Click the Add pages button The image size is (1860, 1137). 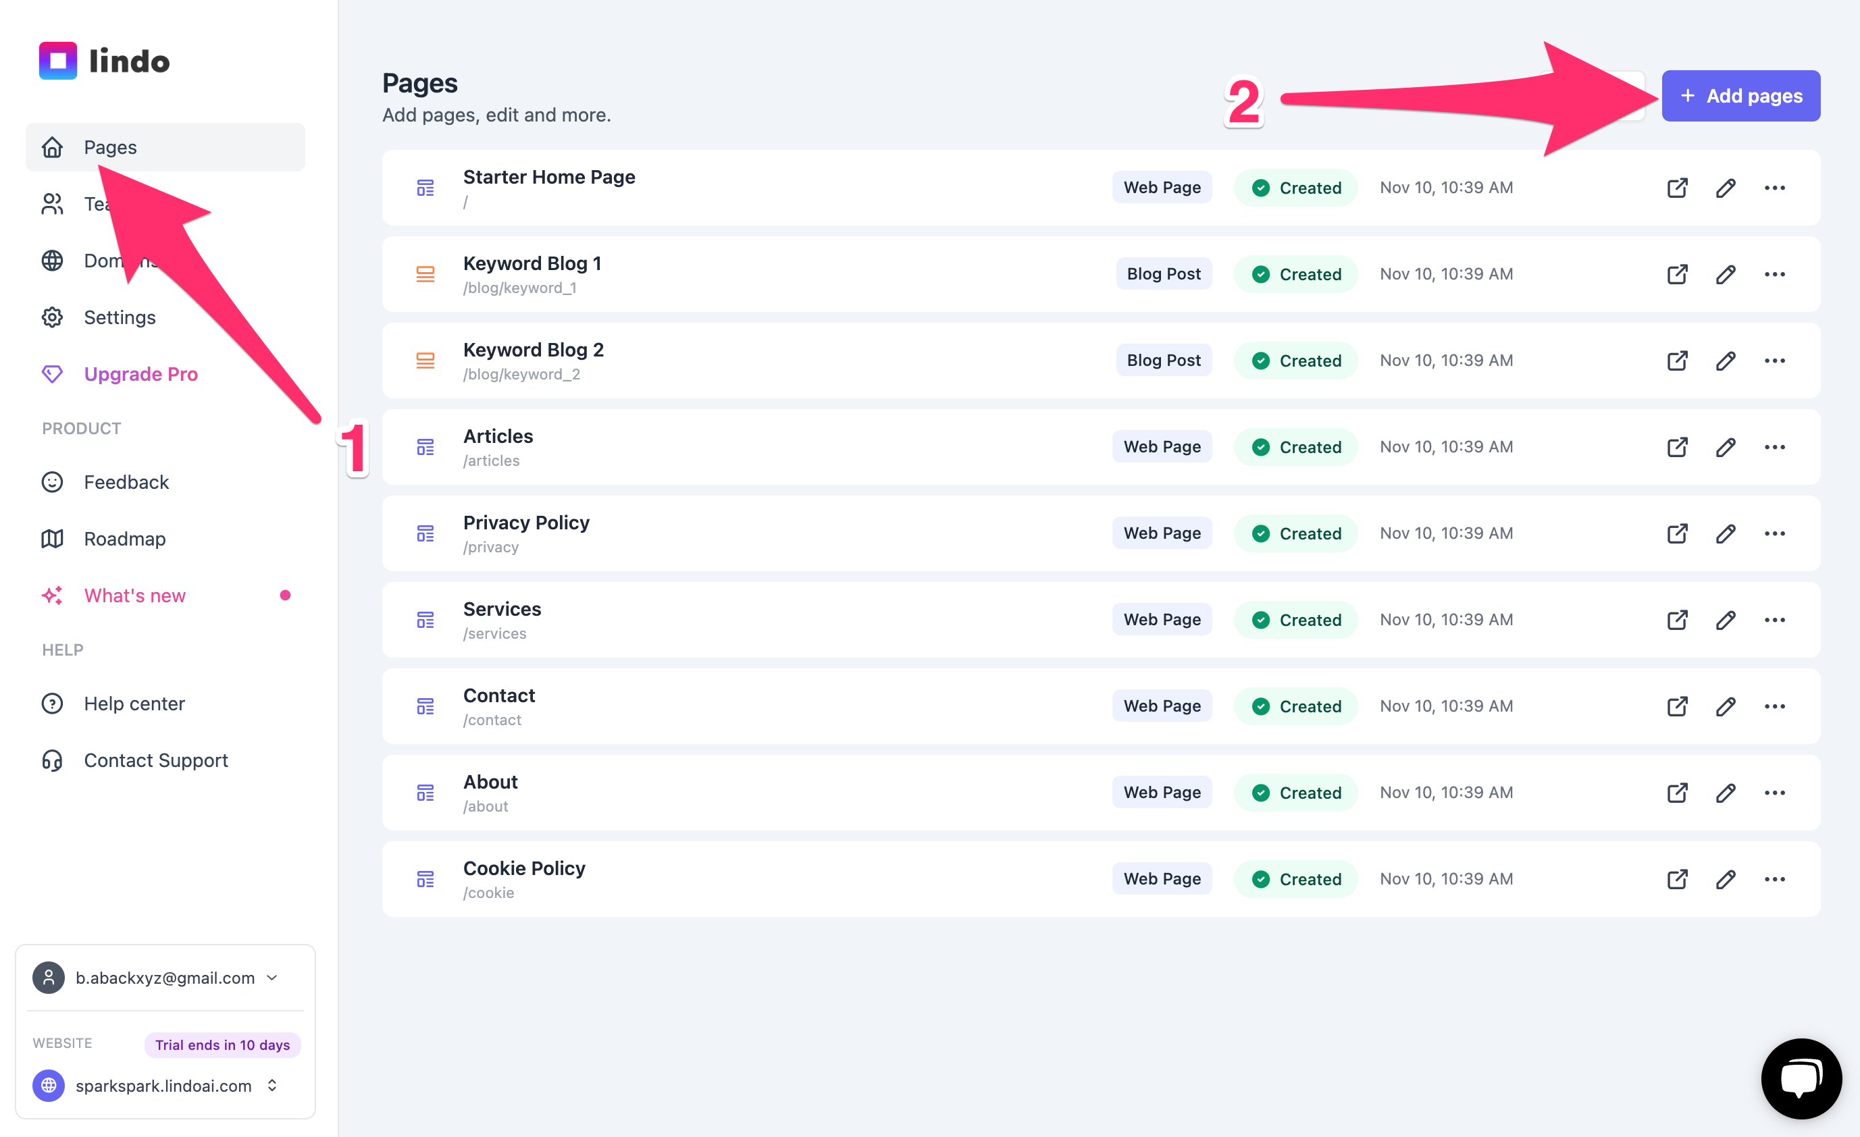(x=1740, y=96)
